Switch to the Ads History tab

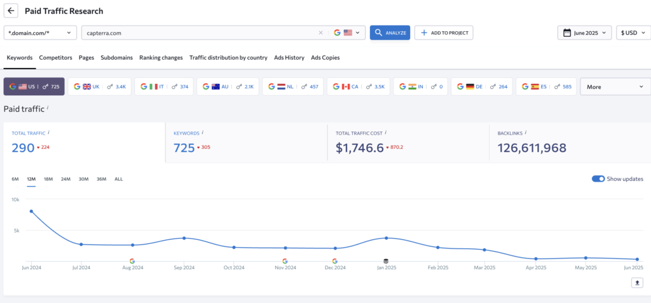point(289,58)
